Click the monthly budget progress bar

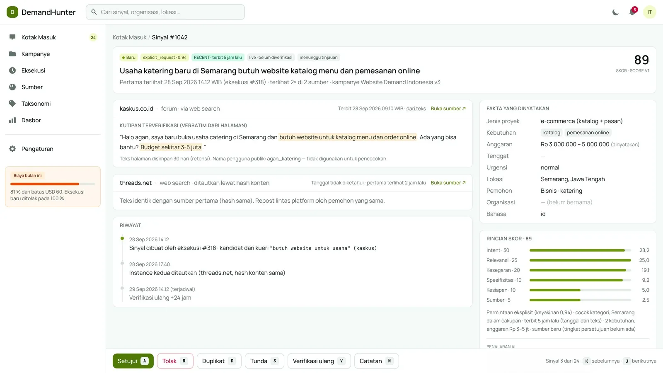click(x=53, y=184)
